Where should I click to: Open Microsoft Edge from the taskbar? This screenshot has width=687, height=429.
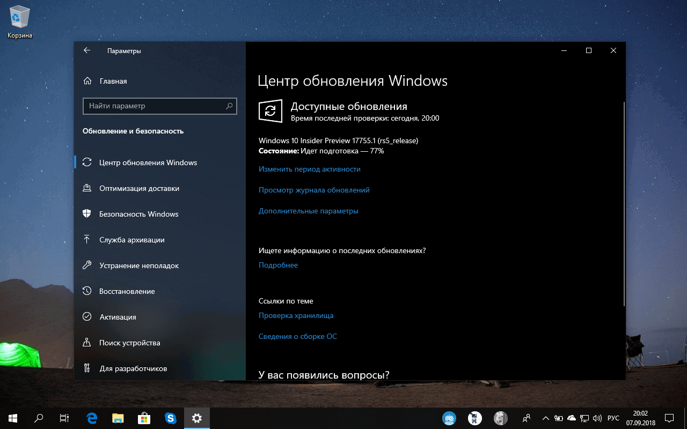pos(91,418)
